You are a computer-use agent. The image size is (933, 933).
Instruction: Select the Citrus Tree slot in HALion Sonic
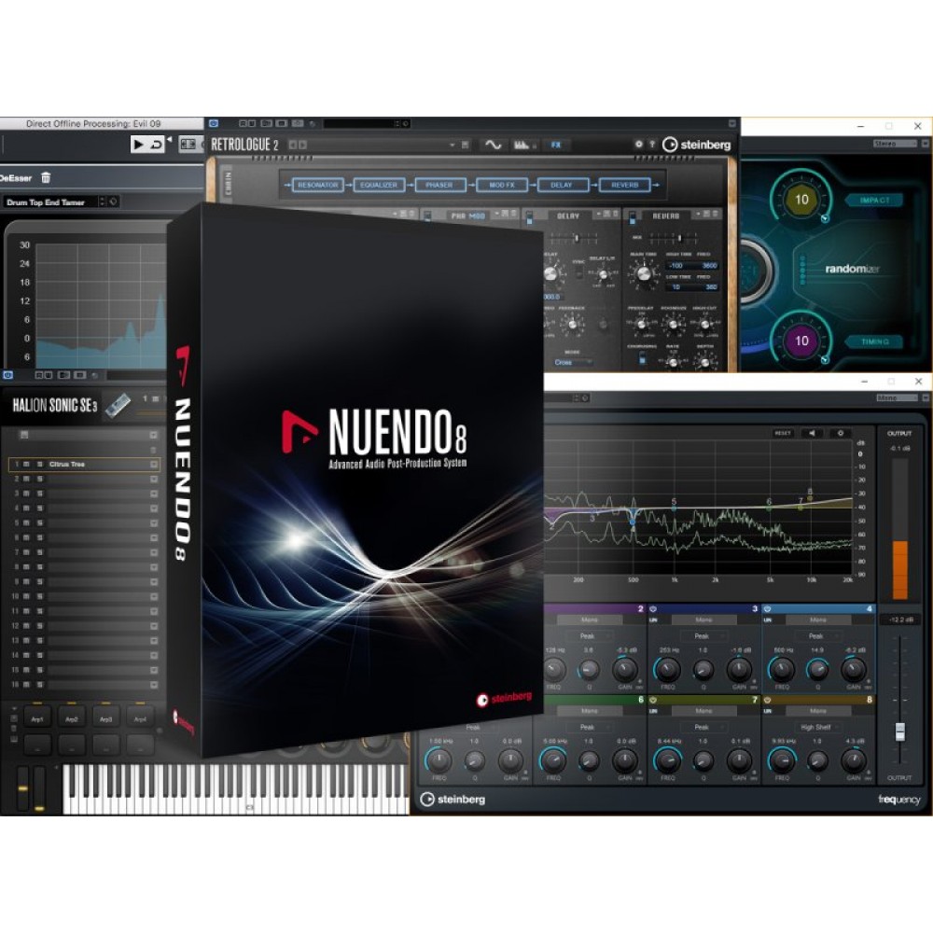tap(84, 464)
